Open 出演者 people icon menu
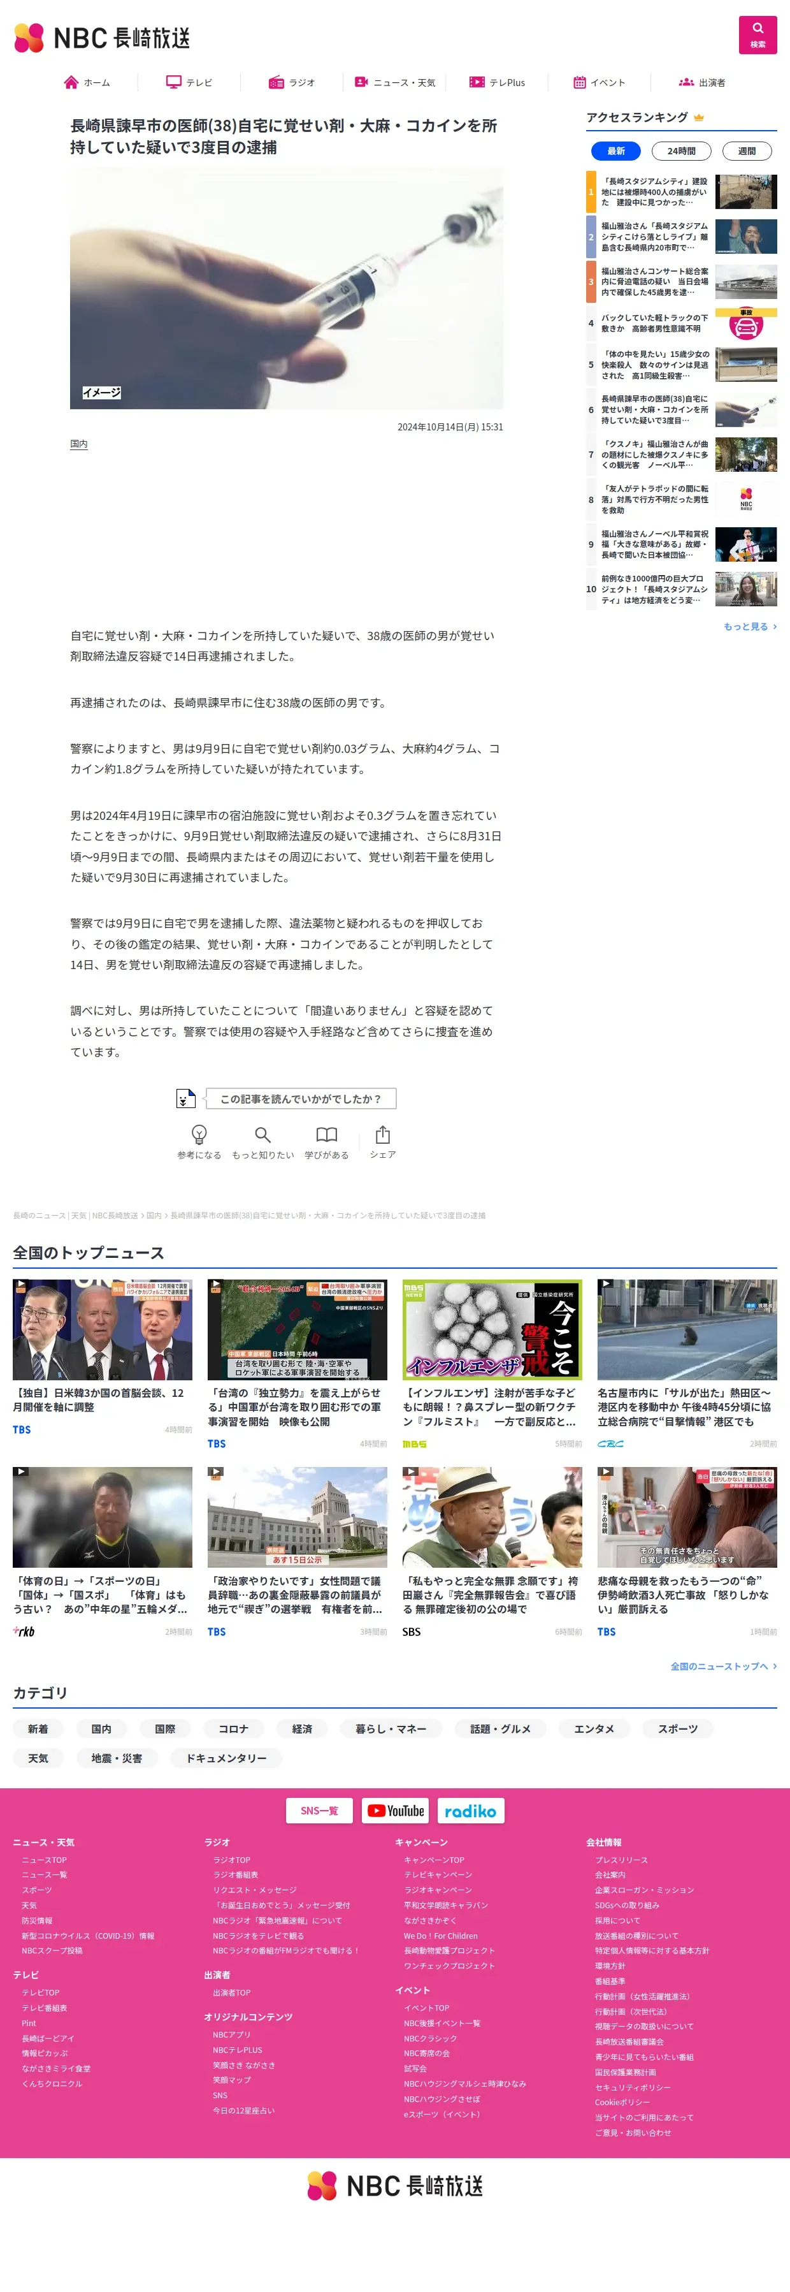Viewport: 790px width, 2292px height. coord(702,83)
